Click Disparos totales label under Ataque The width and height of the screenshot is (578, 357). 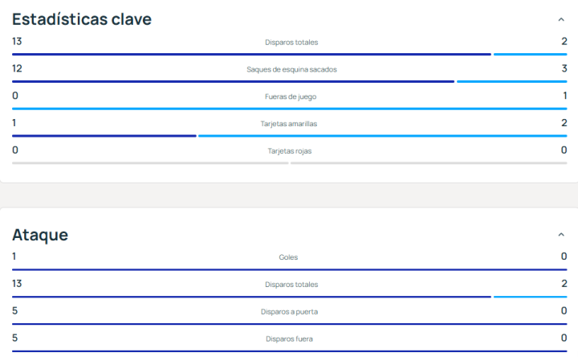(x=292, y=285)
